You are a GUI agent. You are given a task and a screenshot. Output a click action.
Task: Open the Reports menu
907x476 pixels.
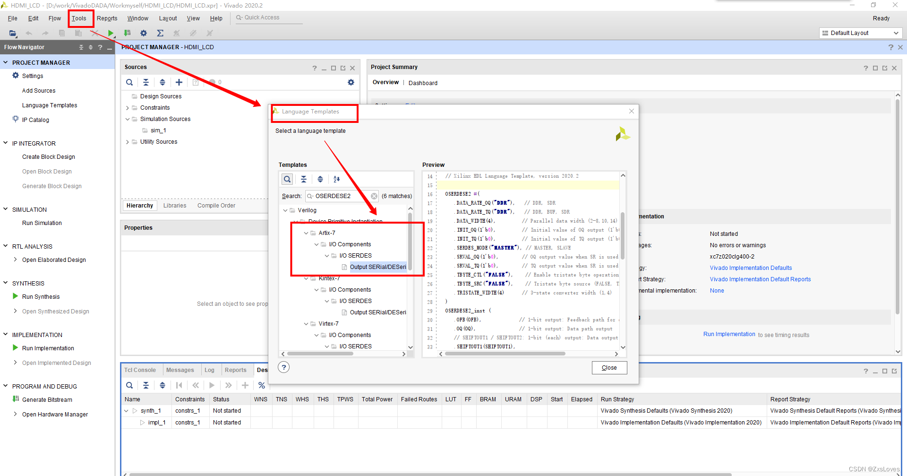[107, 18]
